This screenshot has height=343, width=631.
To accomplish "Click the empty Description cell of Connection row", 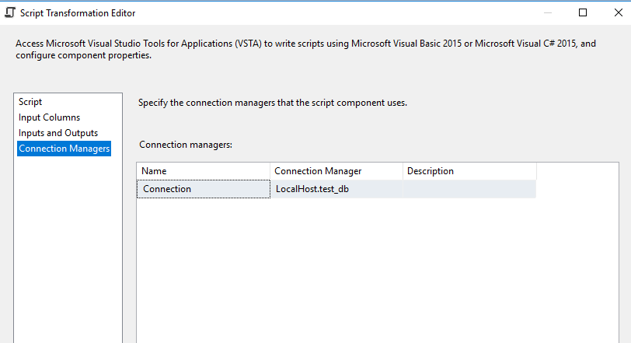I will click(469, 189).
